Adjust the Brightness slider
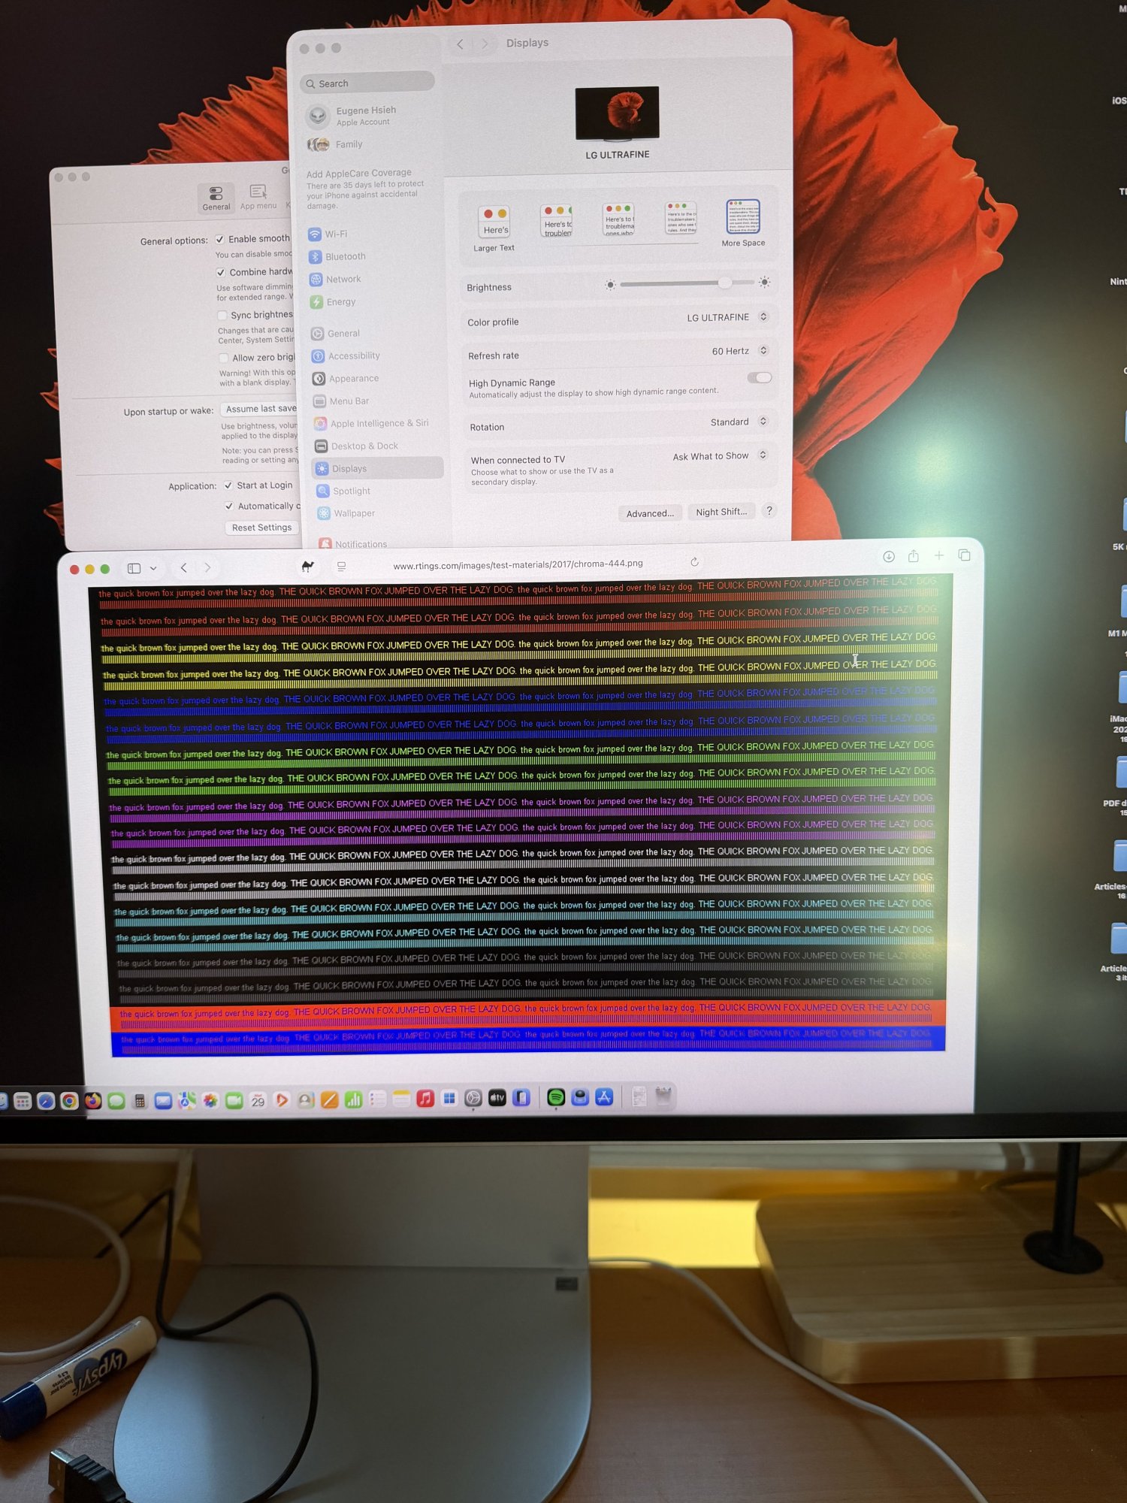The image size is (1127, 1503). 687,283
